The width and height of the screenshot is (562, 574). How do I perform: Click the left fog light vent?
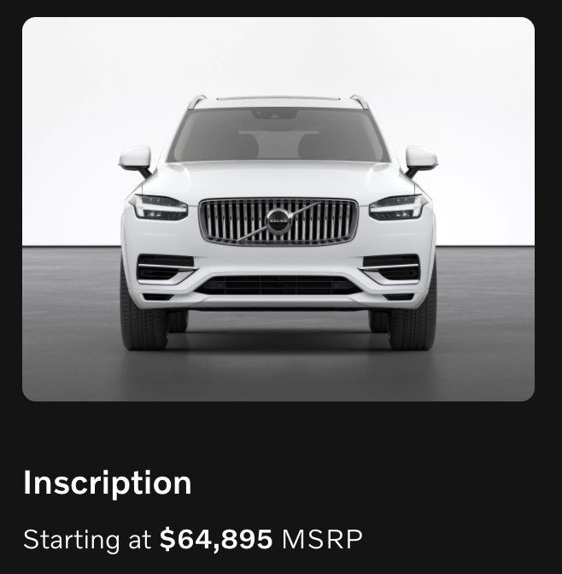coord(166,269)
